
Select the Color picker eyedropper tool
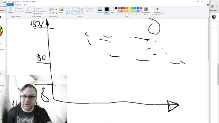pos(53,13)
